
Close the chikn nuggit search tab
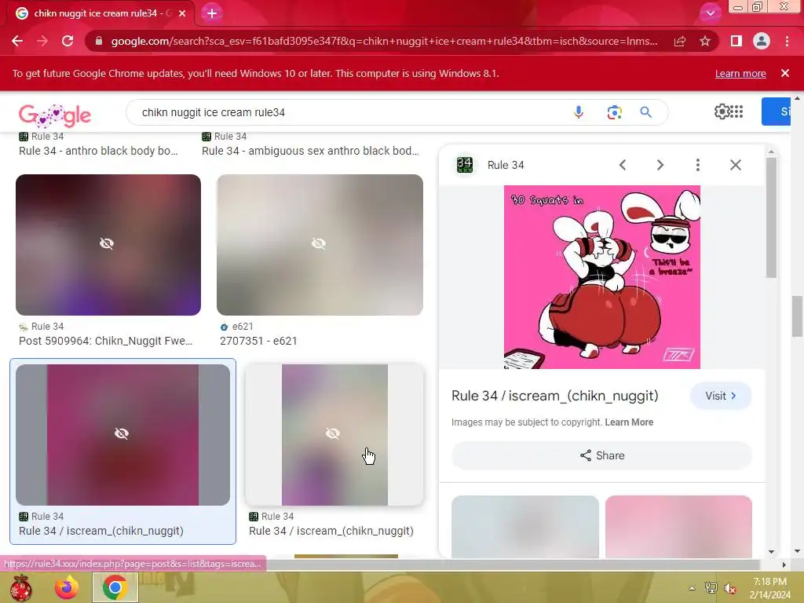click(x=182, y=13)
